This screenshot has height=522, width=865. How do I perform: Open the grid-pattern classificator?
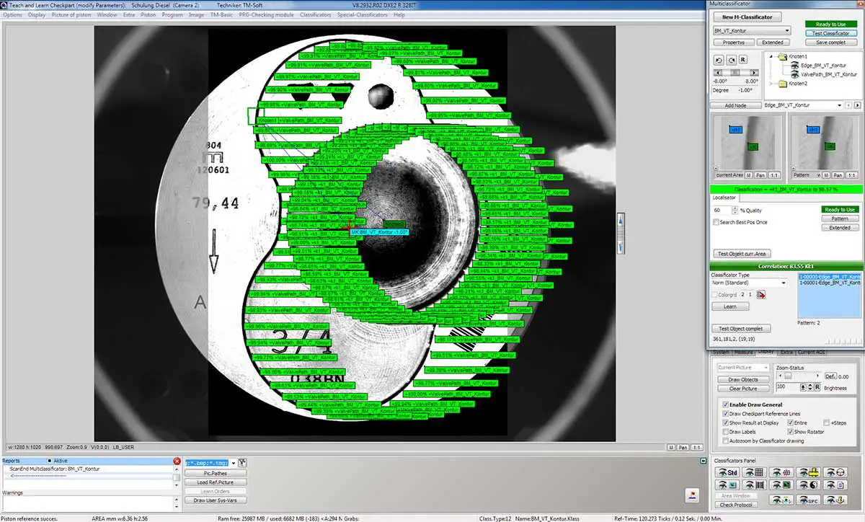(754, 472)
